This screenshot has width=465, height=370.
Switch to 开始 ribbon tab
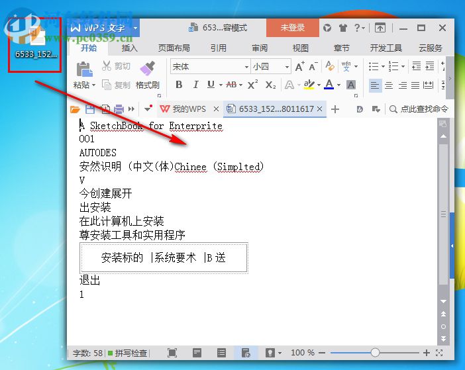click(89, 48)
